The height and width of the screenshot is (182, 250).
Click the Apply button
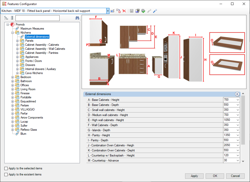[194, 176]
